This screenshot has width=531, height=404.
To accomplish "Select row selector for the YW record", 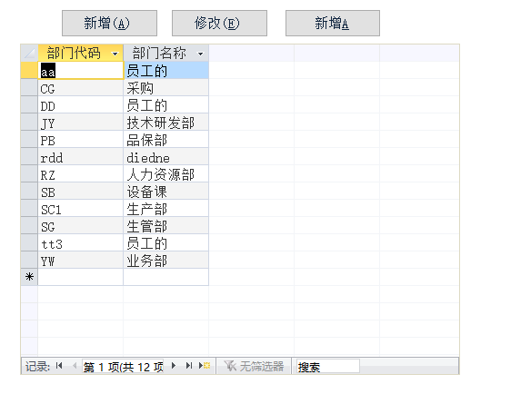I will click(x=29, y=260).
